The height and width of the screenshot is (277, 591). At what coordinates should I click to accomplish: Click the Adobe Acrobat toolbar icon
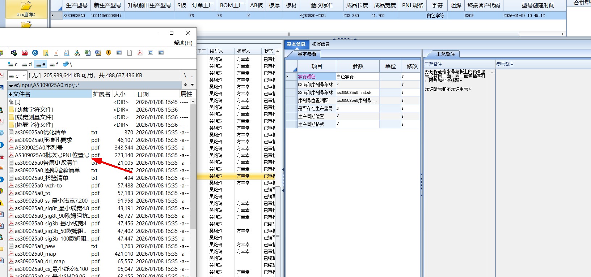coord(140,53)
